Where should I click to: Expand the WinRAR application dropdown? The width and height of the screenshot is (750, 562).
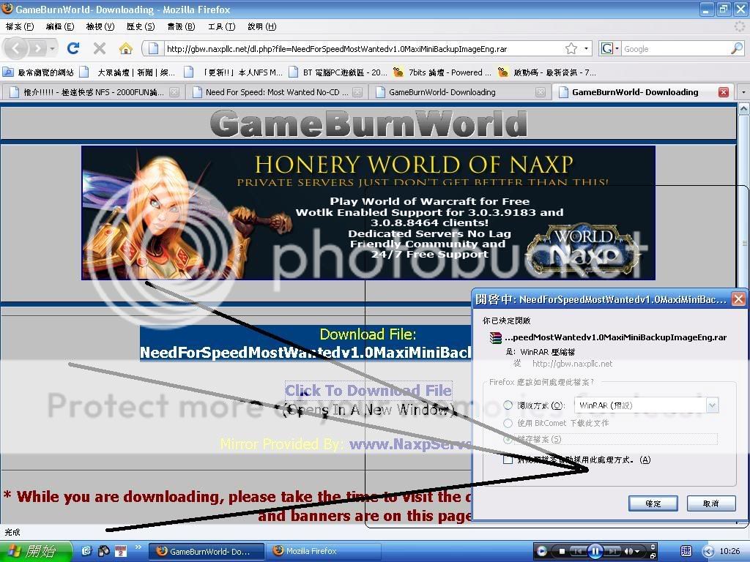pyautogui.click(x=712, y=405)
